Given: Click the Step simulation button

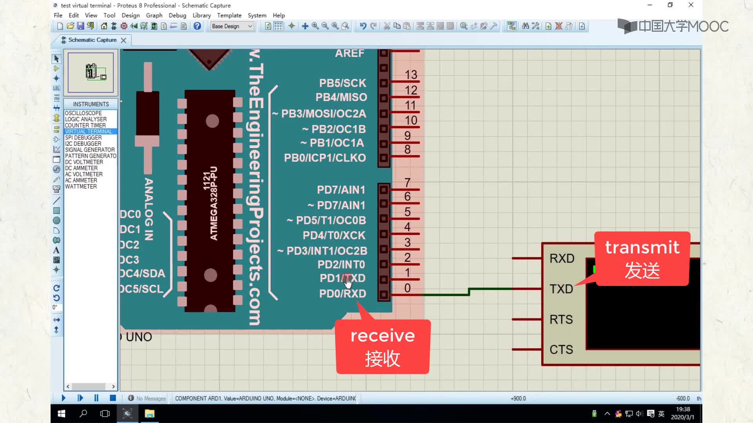Looking at the screenshot, I should tap(80, 398).
